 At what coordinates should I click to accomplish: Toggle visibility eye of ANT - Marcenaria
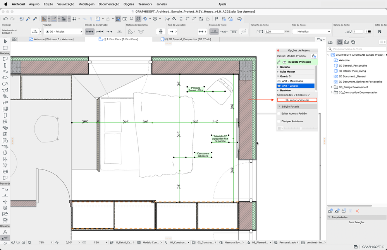tap(279, 81)
